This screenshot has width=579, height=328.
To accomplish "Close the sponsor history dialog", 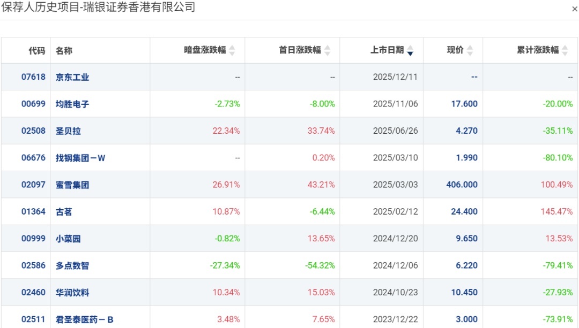I will click(574, 9).
